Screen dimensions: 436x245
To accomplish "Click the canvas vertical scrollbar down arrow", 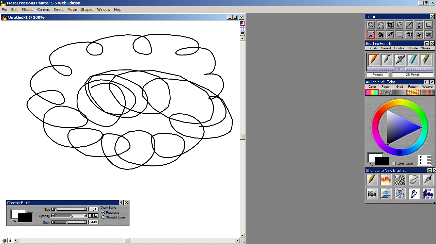I will [243, 235].
